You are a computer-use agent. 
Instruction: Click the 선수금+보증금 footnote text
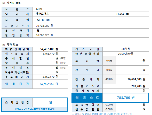(x=34, y=109)
